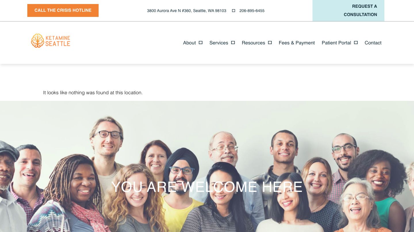Expand the Services submenu arrow

233,43
